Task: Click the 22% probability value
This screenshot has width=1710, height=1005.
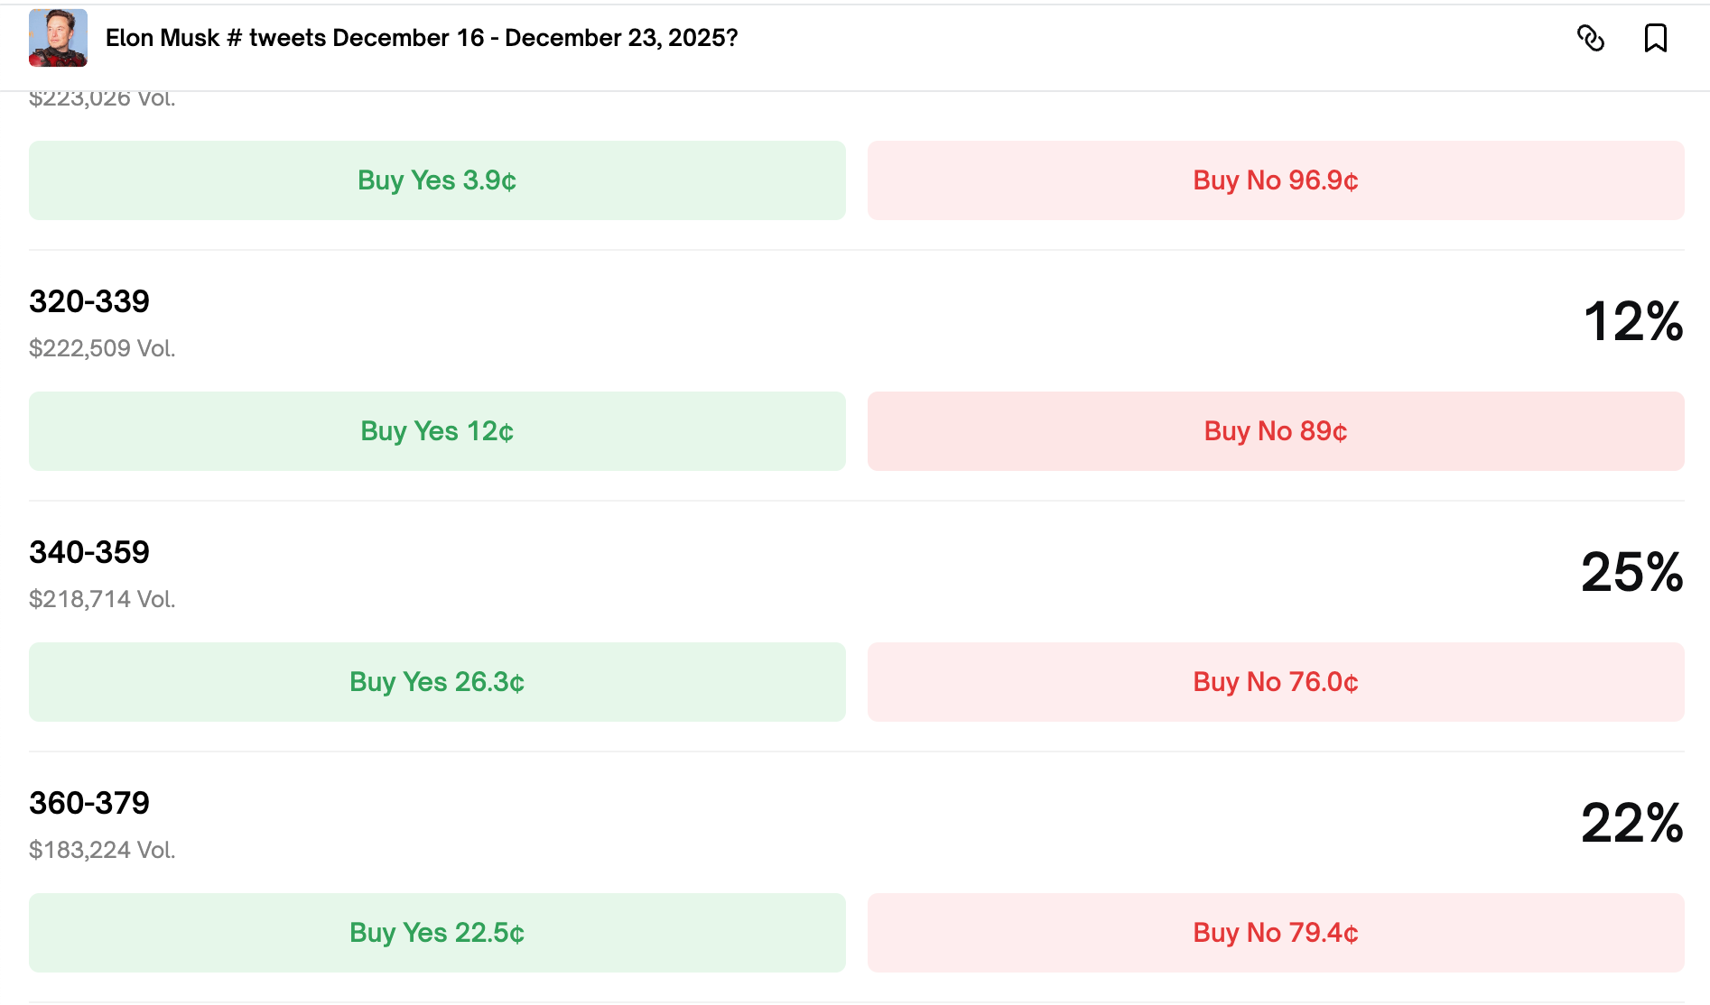Action: (x=1631, y=823)
